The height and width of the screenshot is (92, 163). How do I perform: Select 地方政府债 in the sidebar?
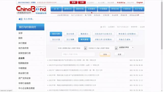23,48
